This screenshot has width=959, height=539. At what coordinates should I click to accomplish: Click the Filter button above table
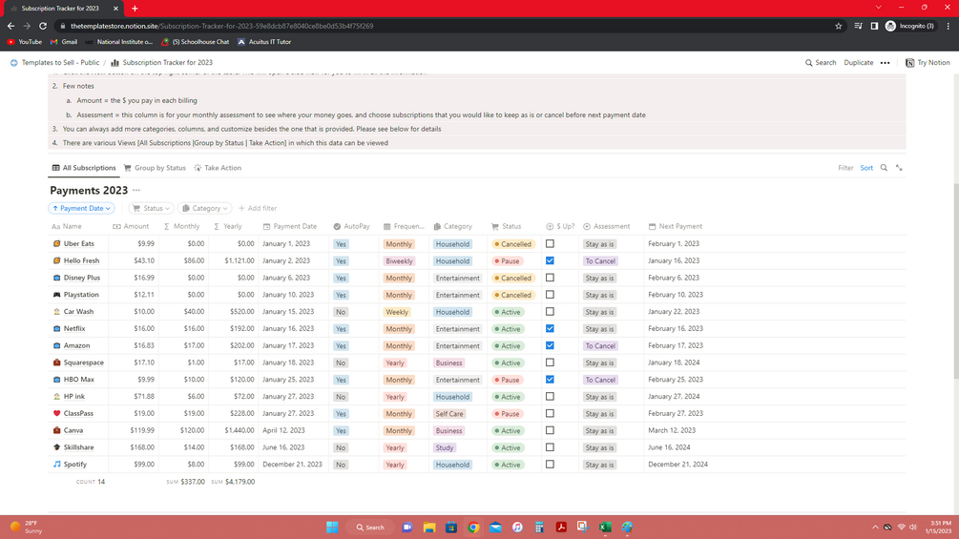(845, 168)
